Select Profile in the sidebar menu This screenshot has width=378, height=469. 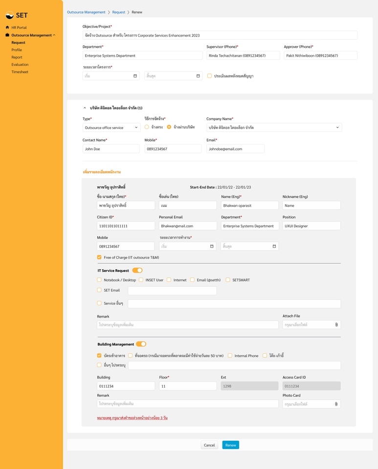(x=17, y=50)
